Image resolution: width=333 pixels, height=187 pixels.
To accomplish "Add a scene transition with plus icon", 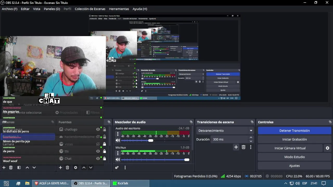I will [236, 147].
